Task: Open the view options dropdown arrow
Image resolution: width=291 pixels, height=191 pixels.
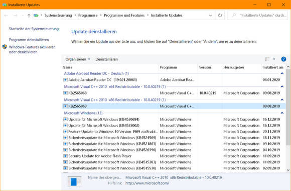Action: [274, 59]
